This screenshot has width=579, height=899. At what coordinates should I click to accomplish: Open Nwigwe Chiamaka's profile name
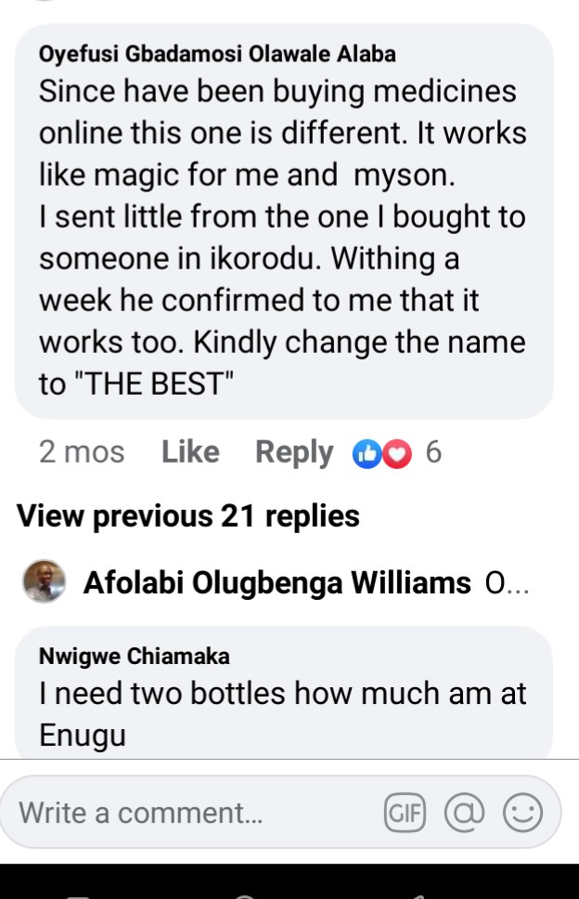(x=134, y=657)
